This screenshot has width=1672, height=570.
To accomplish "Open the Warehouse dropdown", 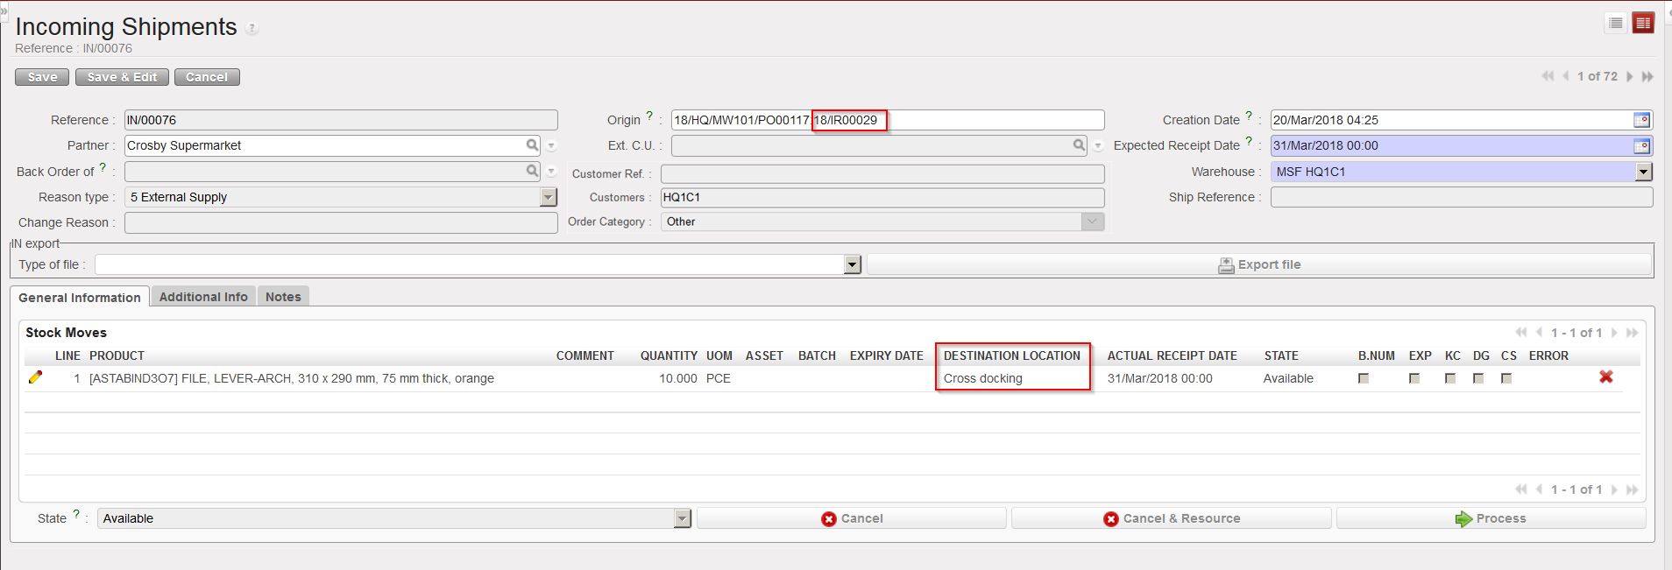I will coord(1643,172).
